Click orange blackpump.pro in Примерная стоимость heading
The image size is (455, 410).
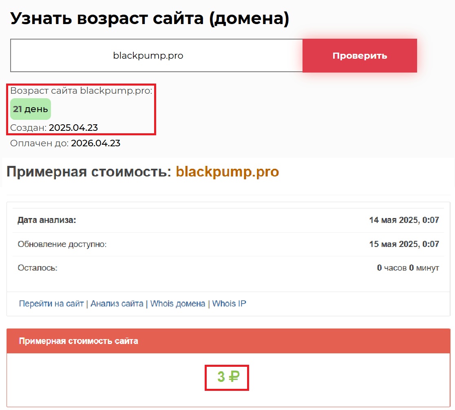pyautogui.click(x=227, y=172)
